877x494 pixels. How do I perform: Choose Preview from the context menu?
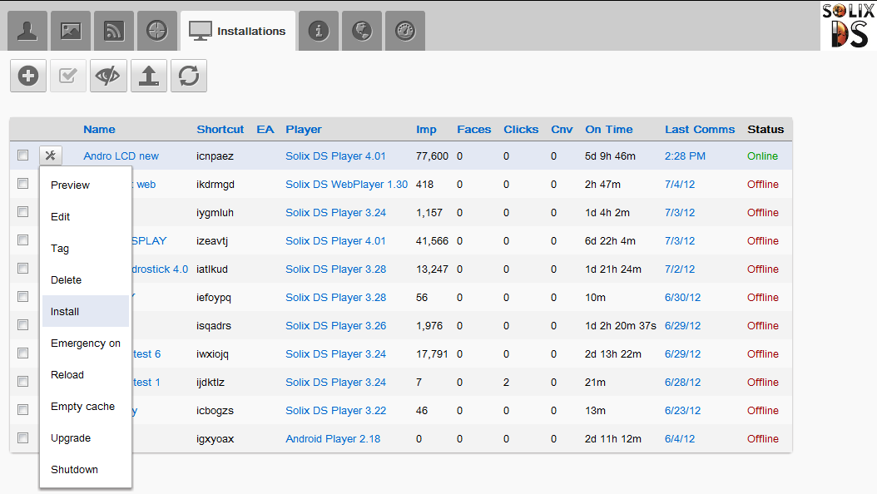tap(86, 185)
